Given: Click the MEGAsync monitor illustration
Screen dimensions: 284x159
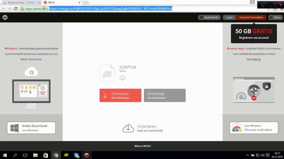Looking at the screenshot, I should click(x=32, y=94).
